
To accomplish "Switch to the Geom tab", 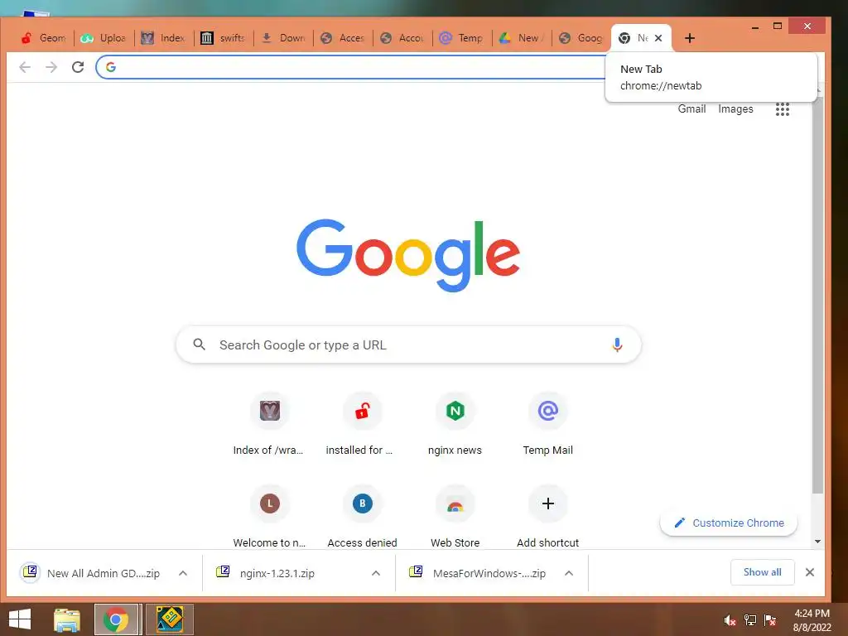I will coord(43,38).
